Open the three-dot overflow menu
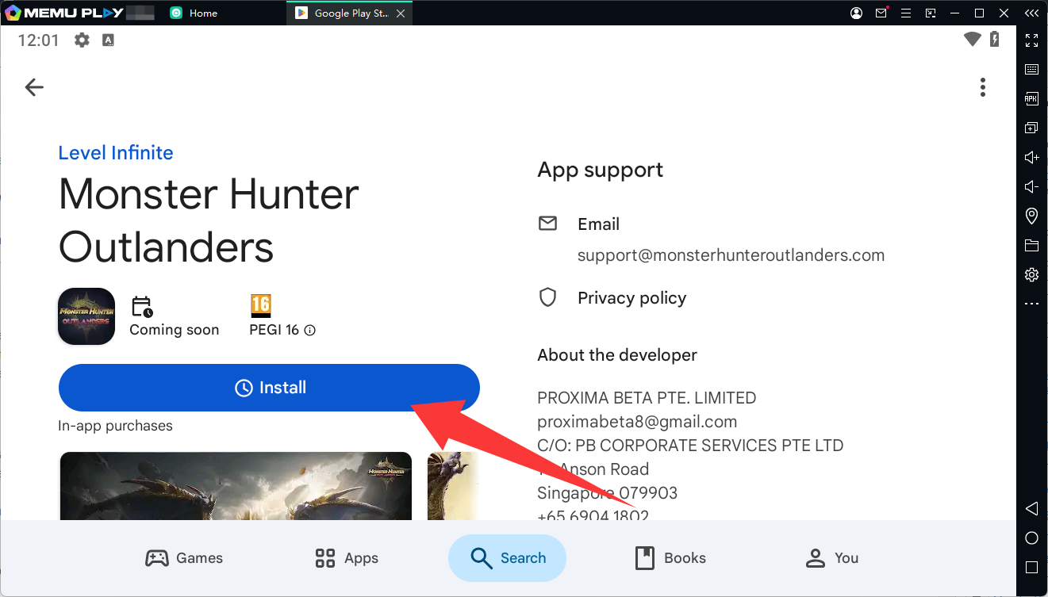1048x597 pixels. pos(982,87)
